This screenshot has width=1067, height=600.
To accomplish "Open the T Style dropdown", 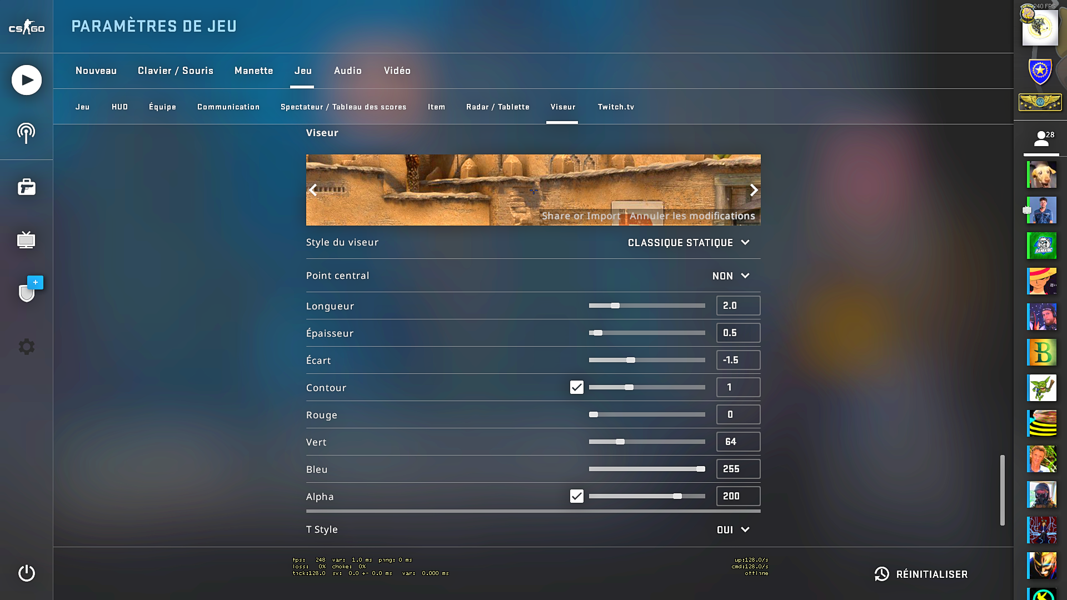I will [x=733, y=530].
